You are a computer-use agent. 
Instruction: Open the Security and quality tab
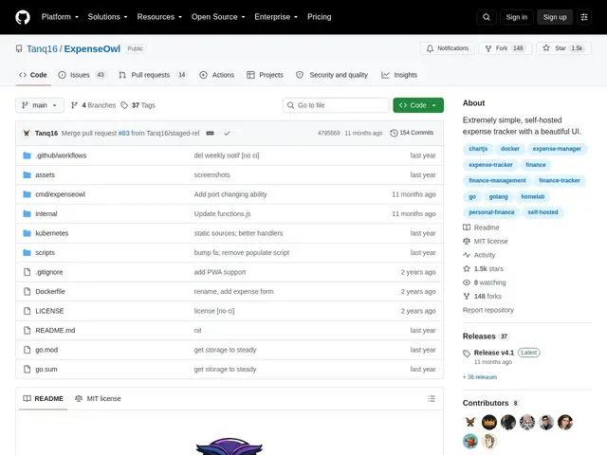[332, 75]
